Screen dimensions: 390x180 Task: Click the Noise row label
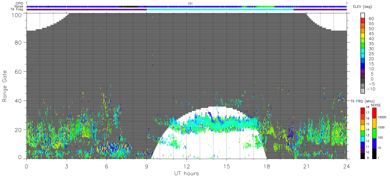(x=19, y=6)
